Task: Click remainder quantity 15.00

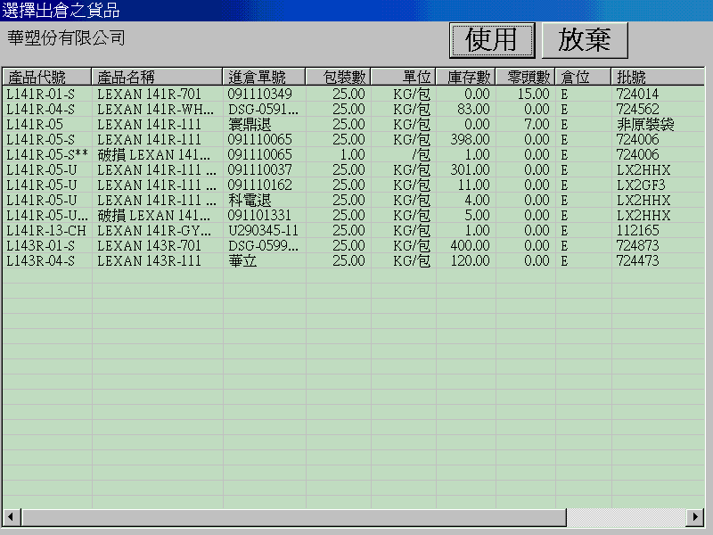Action: tap(533, 95)
